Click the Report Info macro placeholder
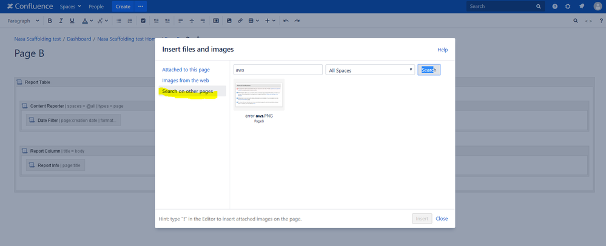 point(55,165)
